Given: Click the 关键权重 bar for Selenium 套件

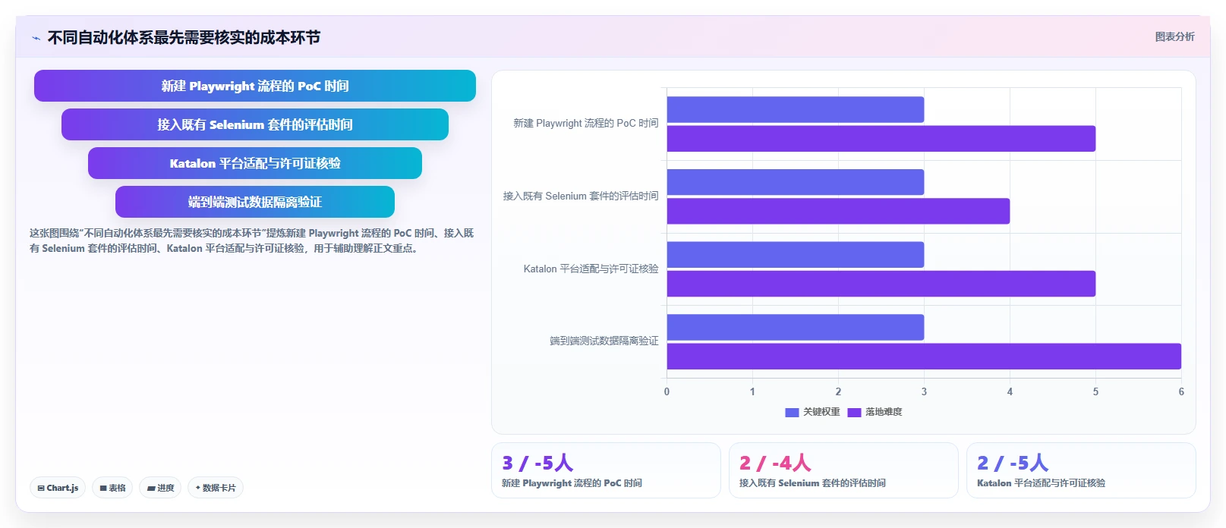Looking at the screenshot, I should coord(796,182).
